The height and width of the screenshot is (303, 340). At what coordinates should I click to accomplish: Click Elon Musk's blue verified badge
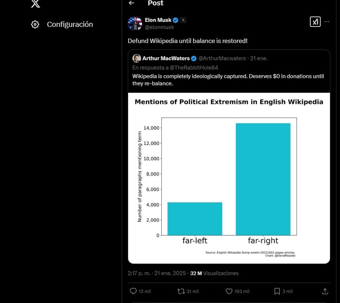tap(175, 20)
